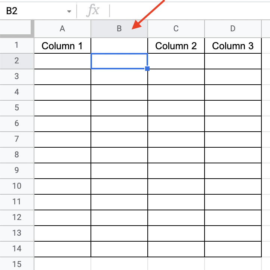Select column B header
The width and height of the screenshot is (270, 270).
tap(119, 29)
